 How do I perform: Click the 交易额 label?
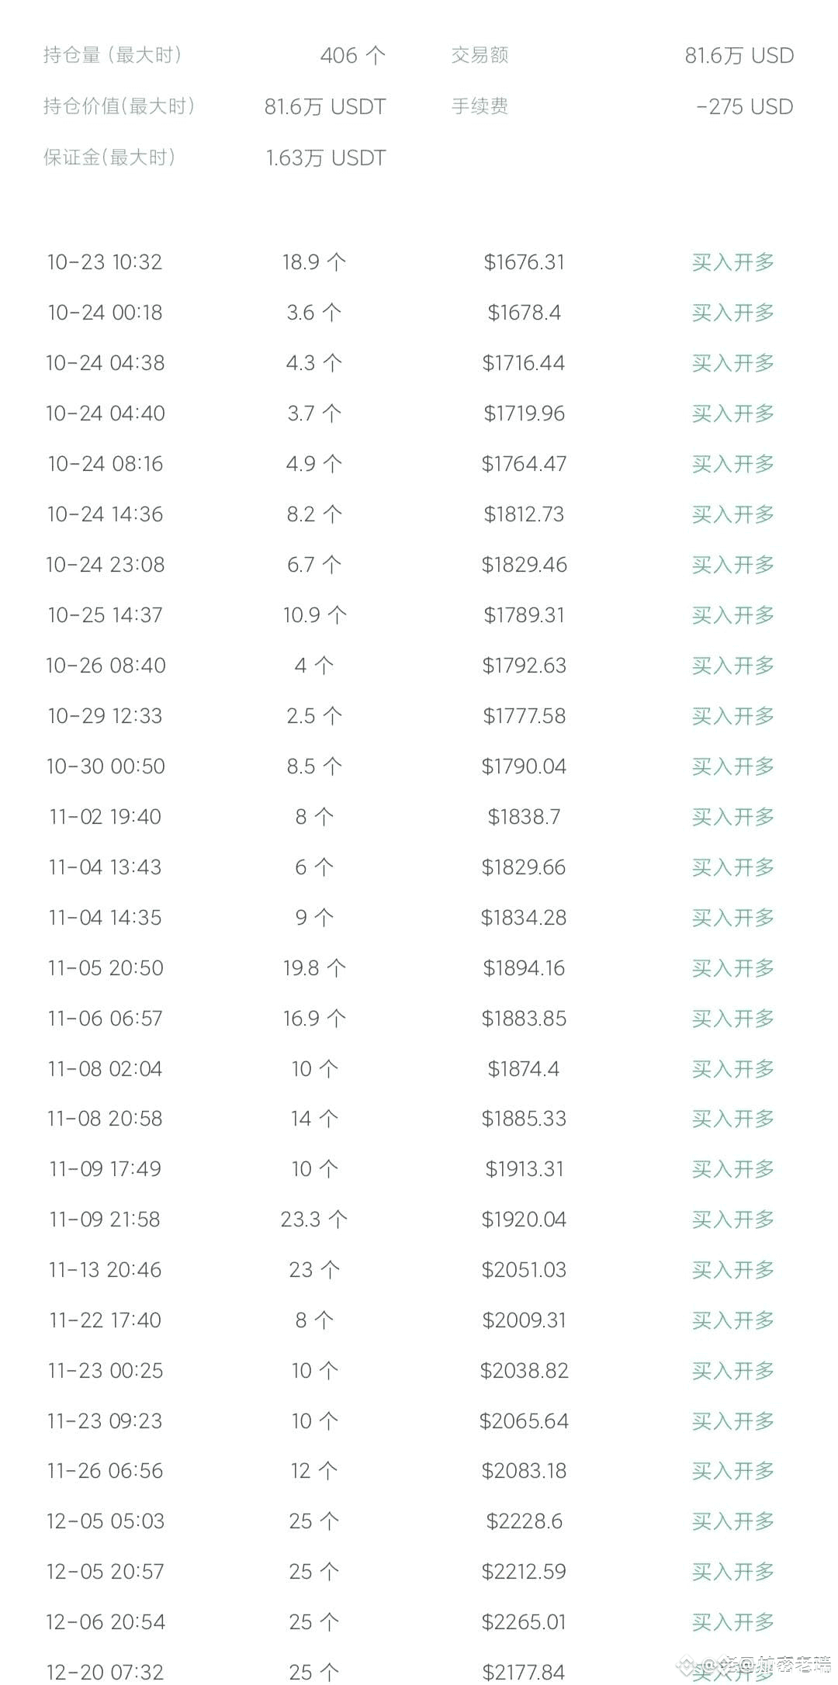click(x=480, y=55)
